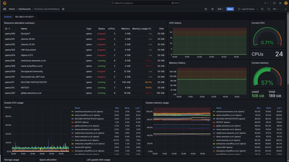Toggle gitlab.wesome.co.kr series in CPU legend

(x=87, y=126)
